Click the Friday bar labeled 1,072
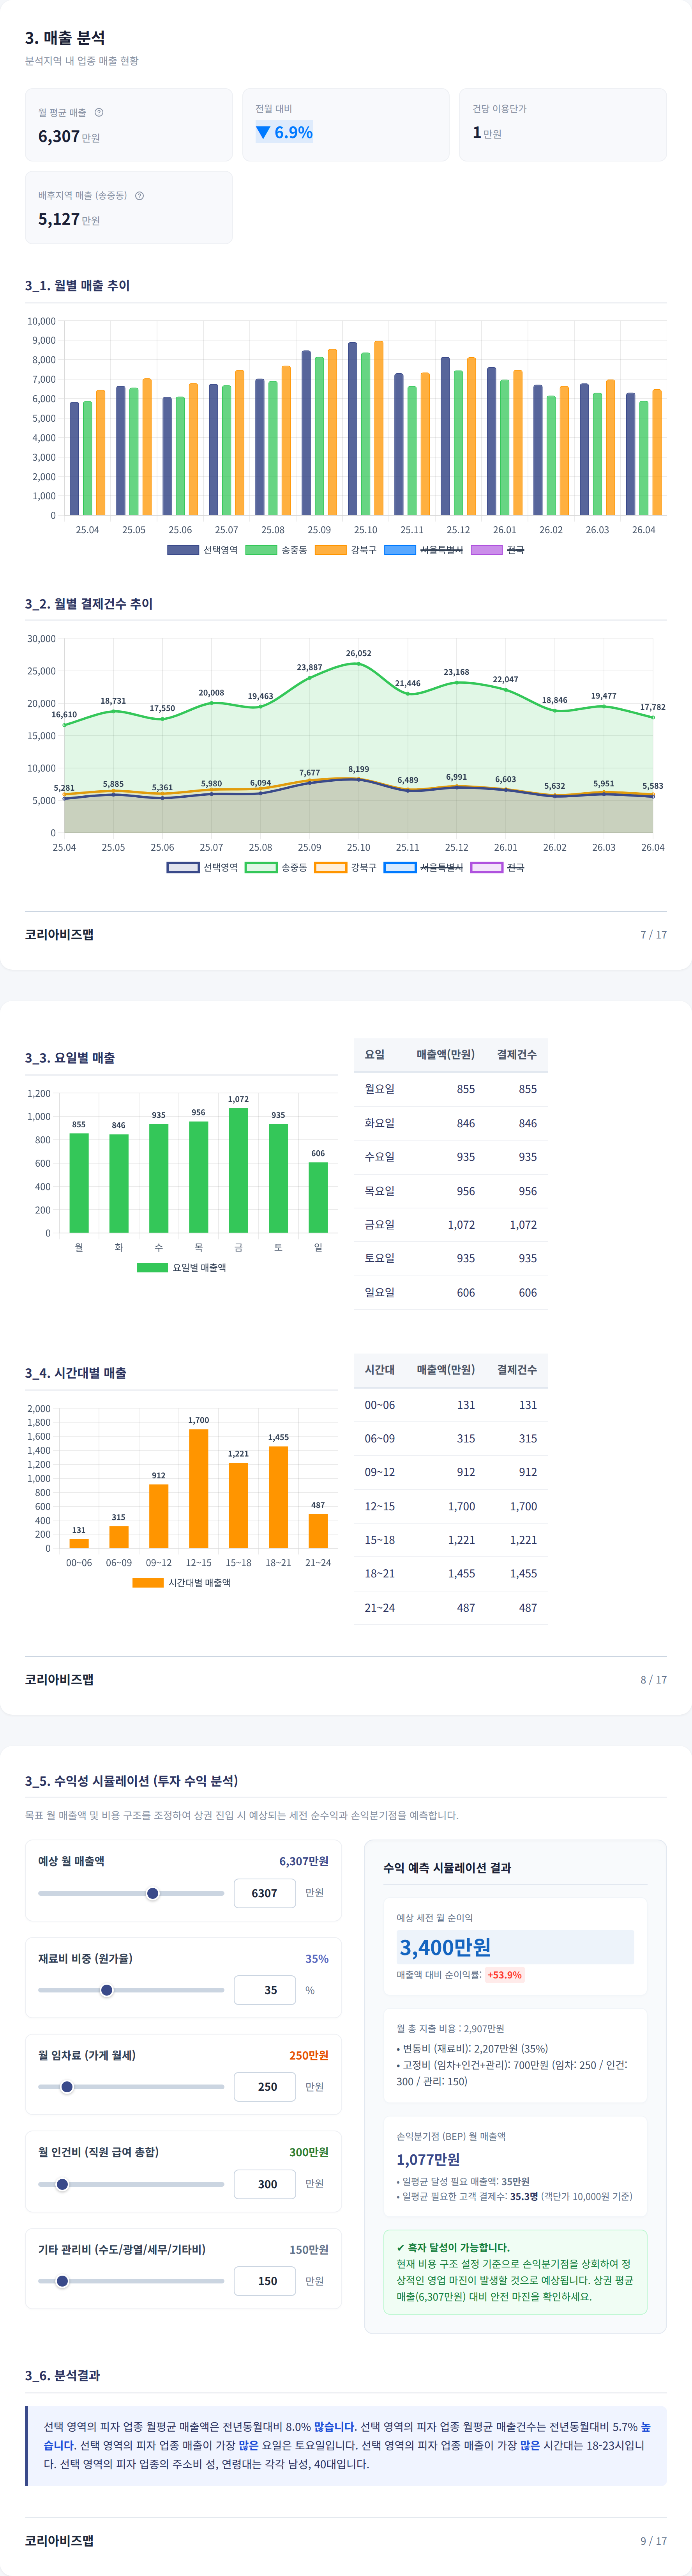The width and height of the screenshot is (692, 2576). pyautogui.click(x=239, y=1170)
